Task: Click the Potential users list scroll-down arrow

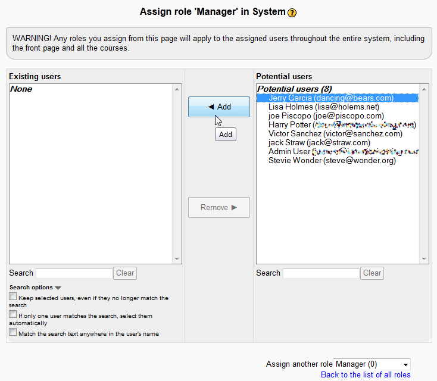Action: pos(423,259)
